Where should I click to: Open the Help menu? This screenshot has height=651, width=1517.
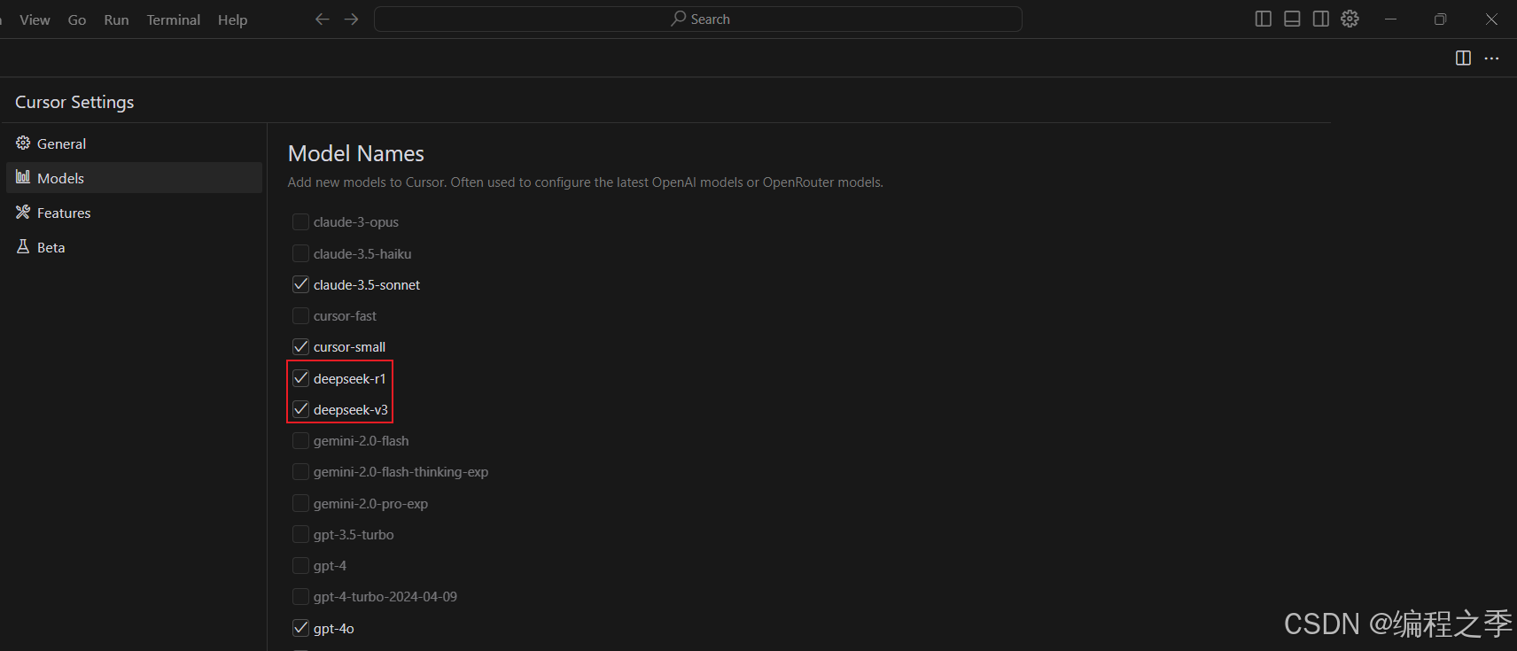[x=233, y=19]
